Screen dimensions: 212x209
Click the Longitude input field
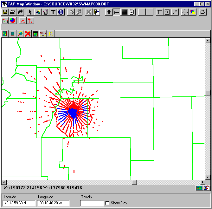(53, 203)
